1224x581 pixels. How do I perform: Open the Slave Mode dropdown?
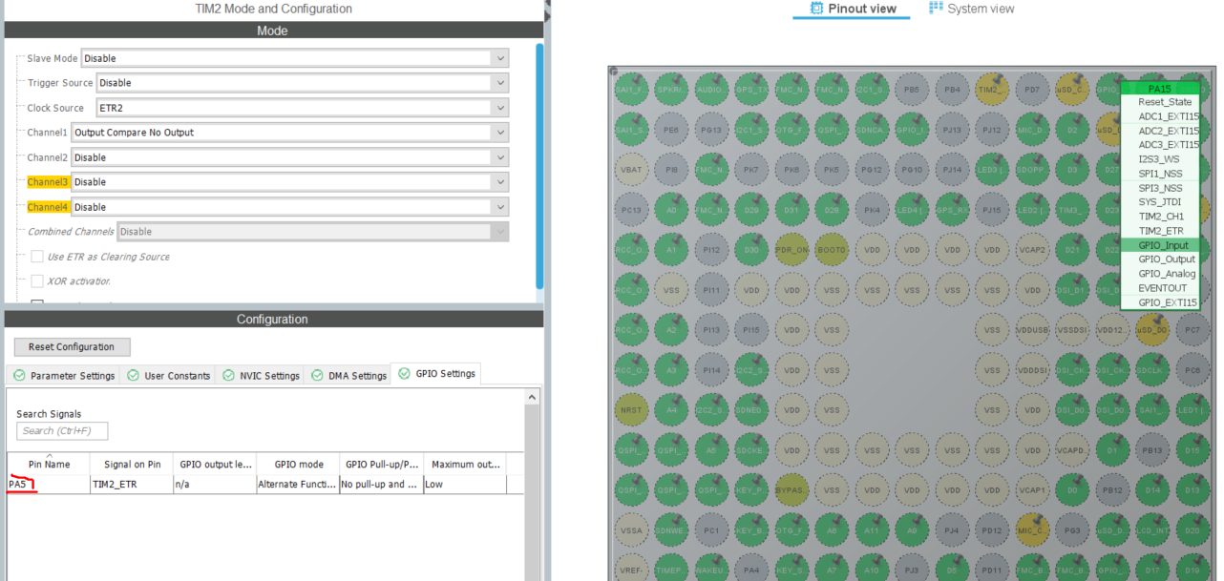point(294,58)
